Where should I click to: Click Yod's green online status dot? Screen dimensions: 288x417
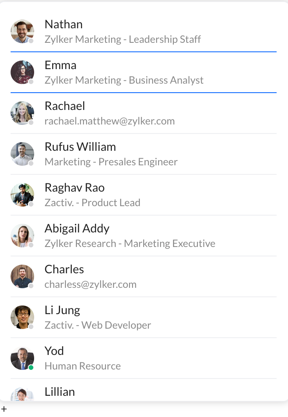coord(31,367)
